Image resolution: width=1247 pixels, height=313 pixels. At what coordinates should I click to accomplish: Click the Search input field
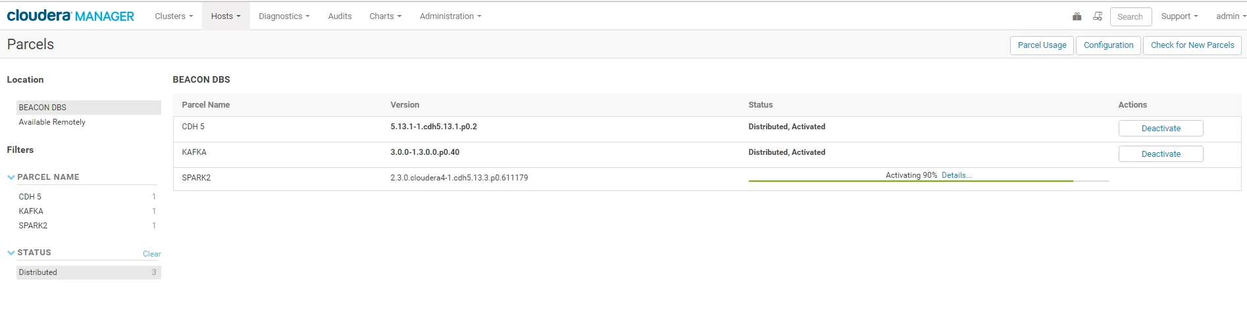1131,16
